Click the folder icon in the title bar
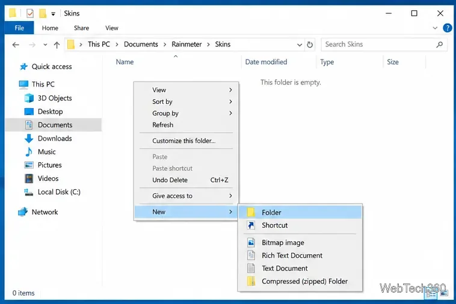The height and width of the screenshot is (304, 456). click(x=12, y=13)
